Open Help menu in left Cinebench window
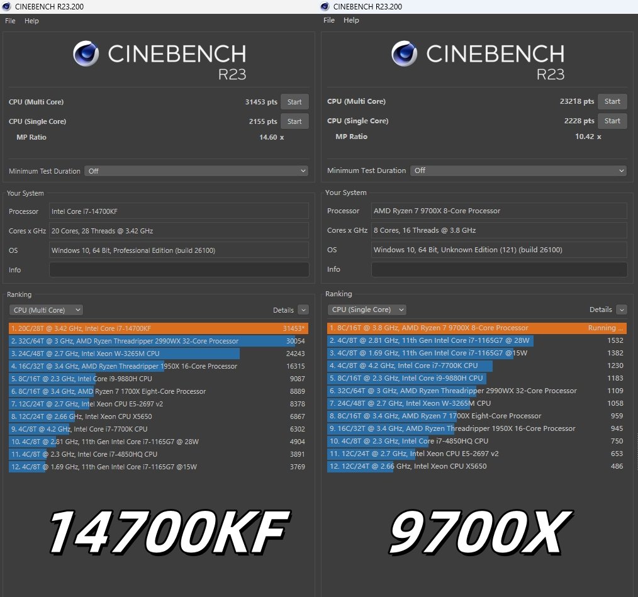 pos(31,21)
